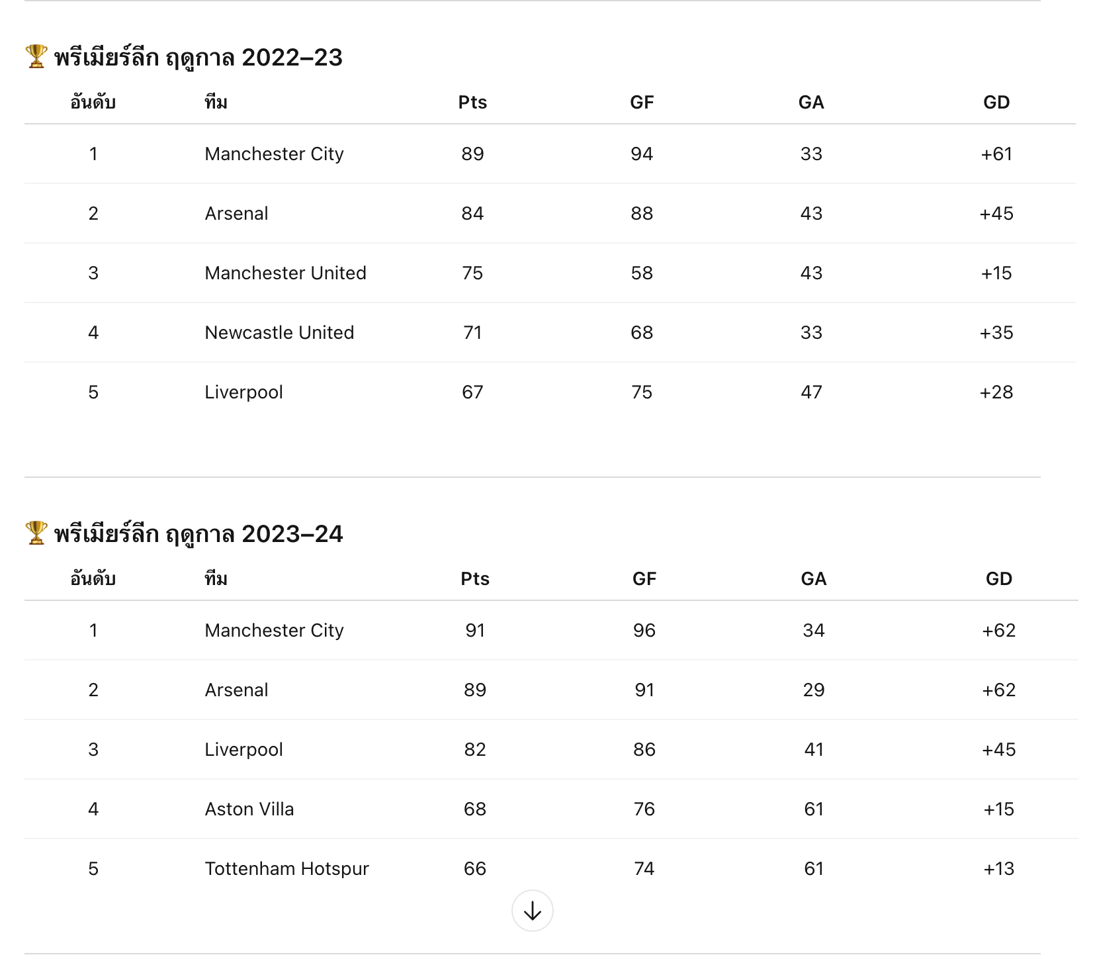This screenshot has height=957, width=1093.
Task: Click Liverpool's 86 goals-for value in the 2023–24 table
Action: [x=644, y=749]
